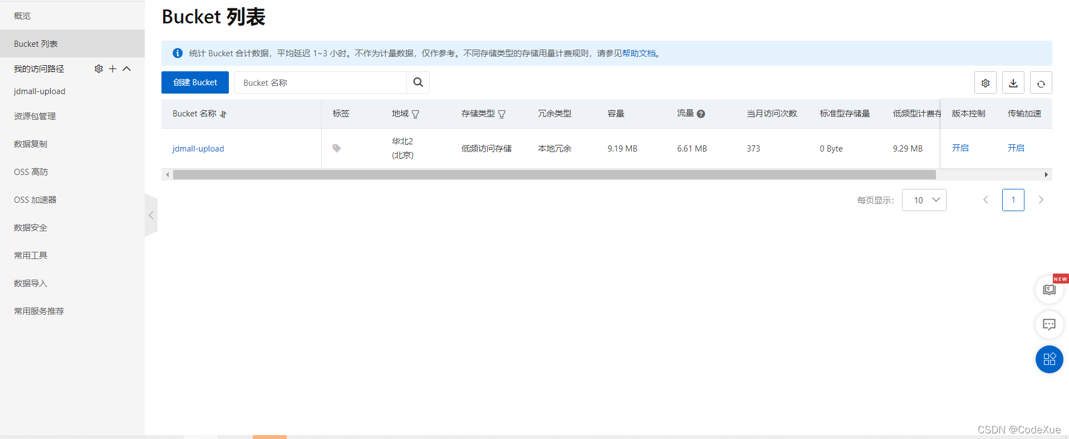The image size is (1069, 439).
Task: Click the horizontal table scrollbar
Action: [x=554, y=175]
